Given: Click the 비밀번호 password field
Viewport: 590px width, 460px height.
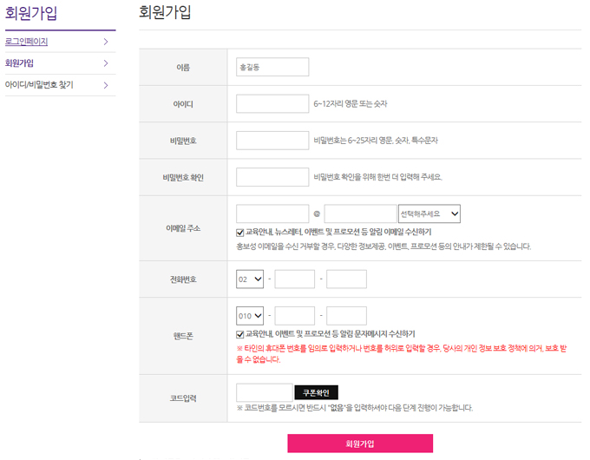Looking at the screenshot, I should pos(272,141).
